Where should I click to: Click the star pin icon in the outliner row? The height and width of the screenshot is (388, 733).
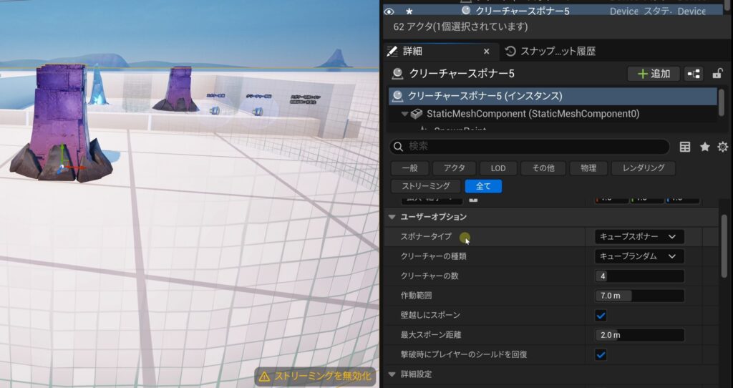(x=409, y=11)
